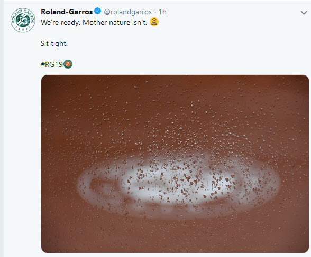Screen dimensions: 311x257
Task: Click the weary face emoji
Action: click(154, 22)
